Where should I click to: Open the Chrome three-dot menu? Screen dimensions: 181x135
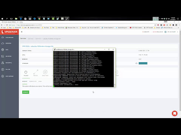[x=179, y=25]
